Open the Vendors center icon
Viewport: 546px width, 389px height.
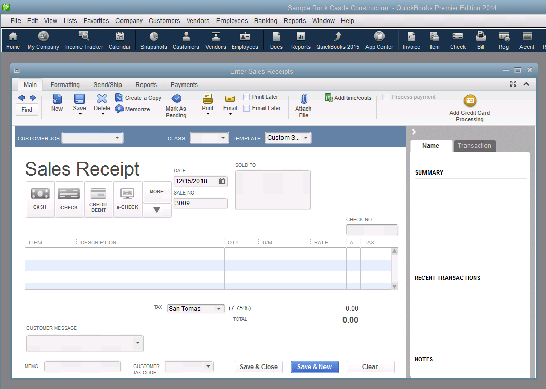pyautogui.click(x=215, y=40)
